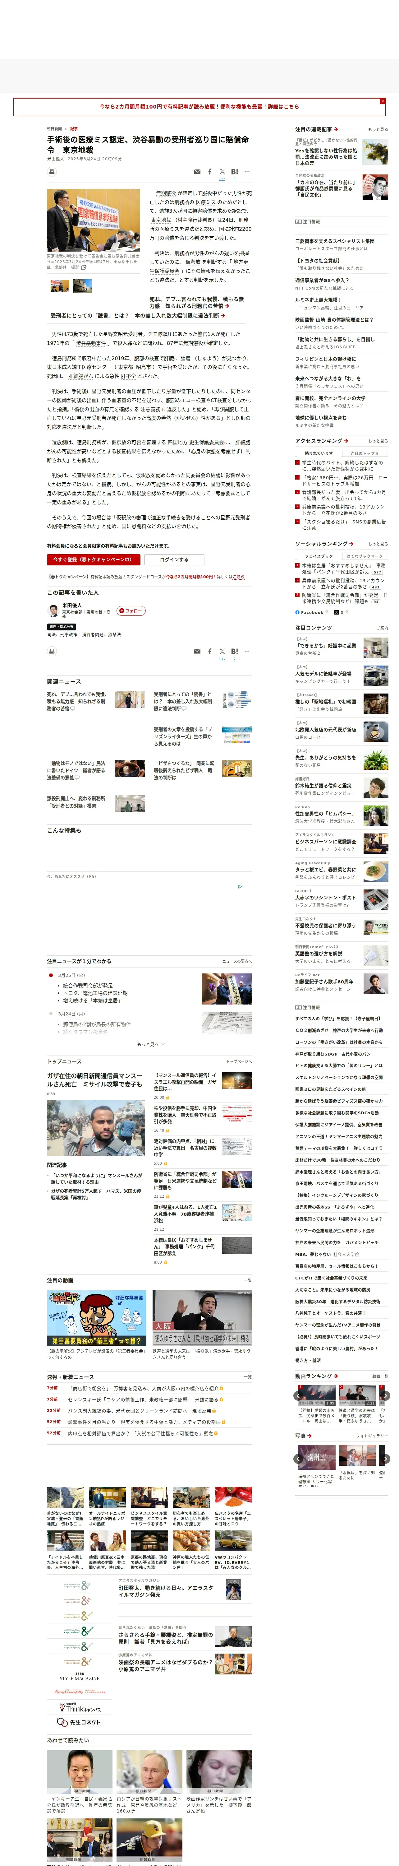Share on X from top toolbar
Image resolution: width=399 pixels, height=1866 pixels.
[x=222, y=172]
